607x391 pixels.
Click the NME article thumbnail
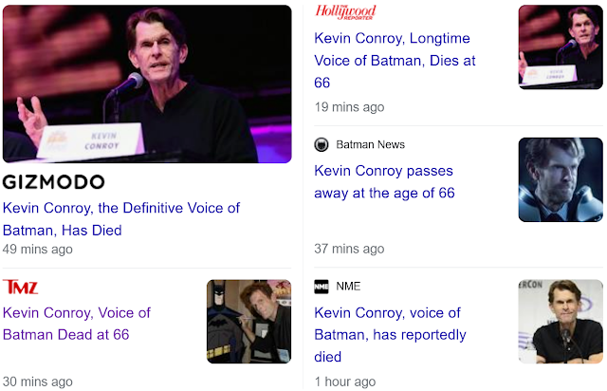[x=560, y=322]
